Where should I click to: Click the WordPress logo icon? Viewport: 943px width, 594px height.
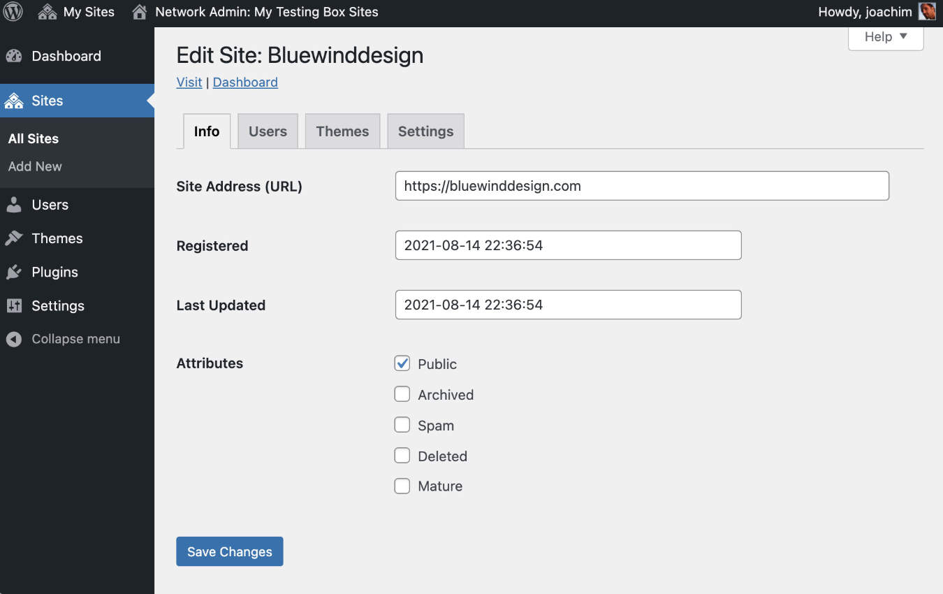pos(13,12)
